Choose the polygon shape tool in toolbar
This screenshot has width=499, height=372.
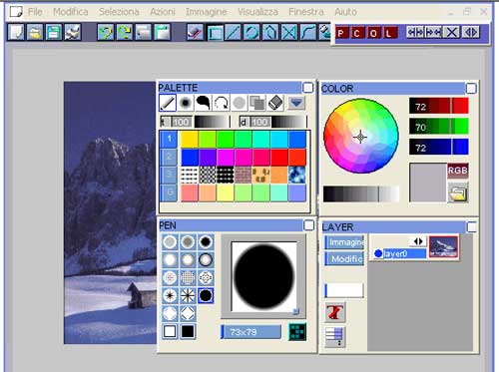[270, 33]
